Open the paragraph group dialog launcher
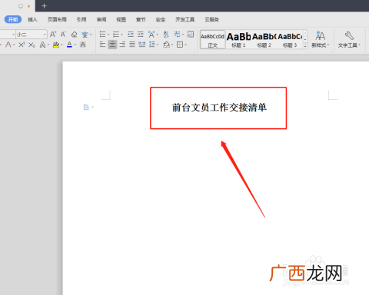Screen dimensions: 369x295 (194, 51)
